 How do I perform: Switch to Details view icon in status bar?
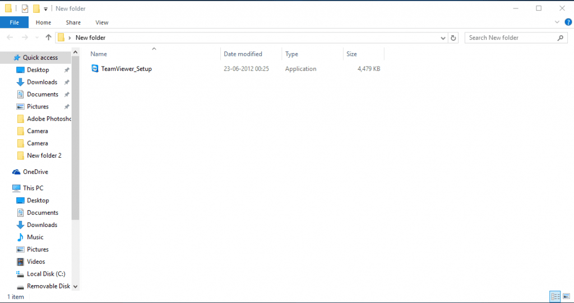[x=556, y=296]
